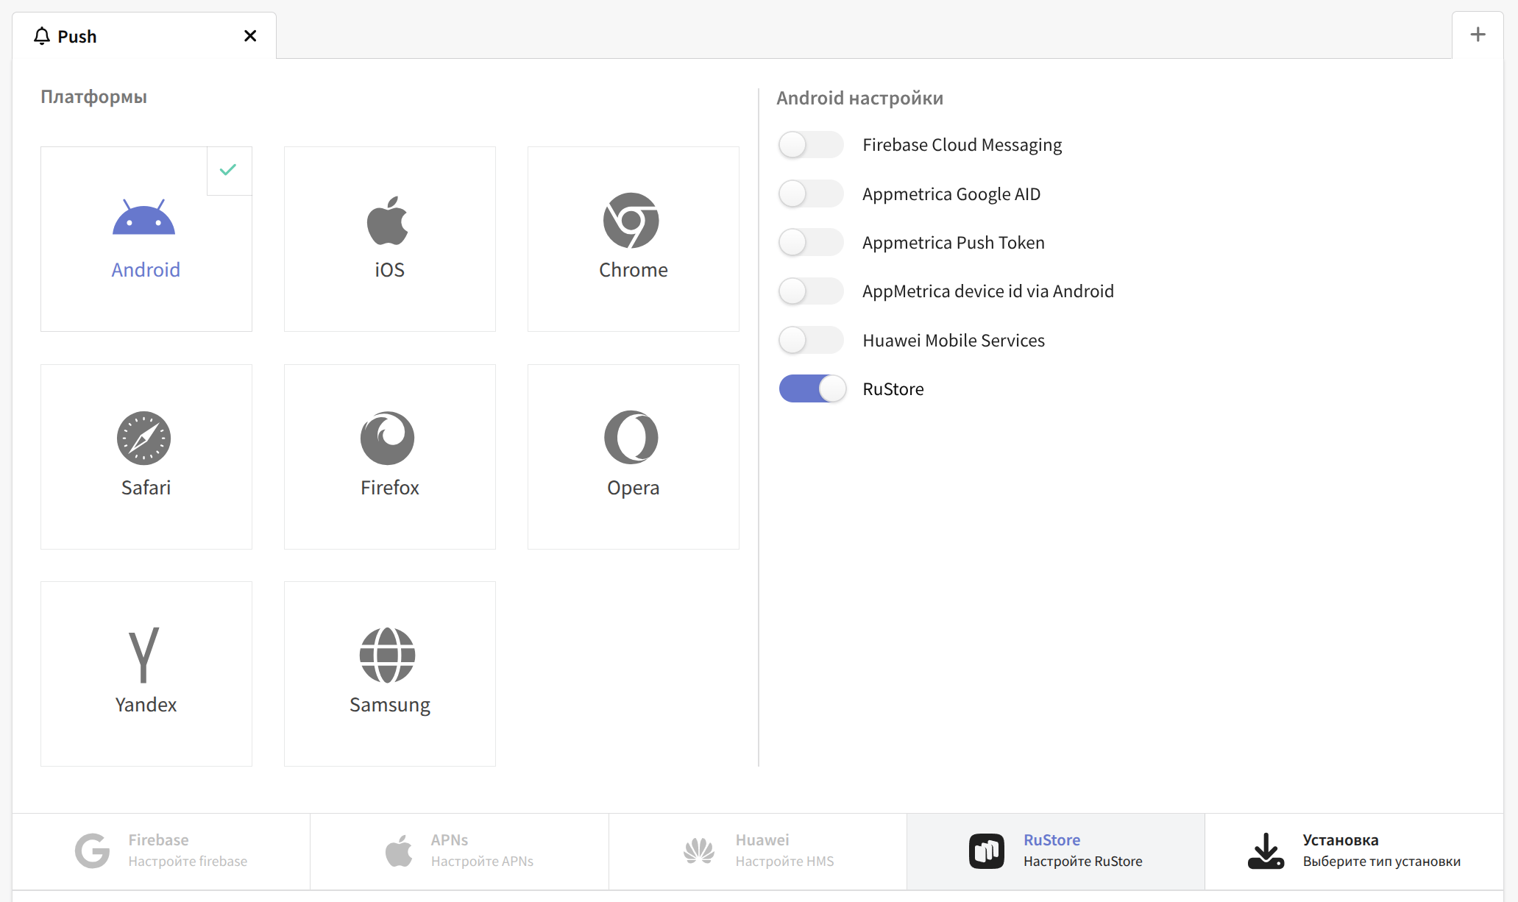Image resolution: width=1518 pixels, height=902 pixels.
Task: Enable Firebase Cloud Messaging toggle
Action: pos(811,145)
